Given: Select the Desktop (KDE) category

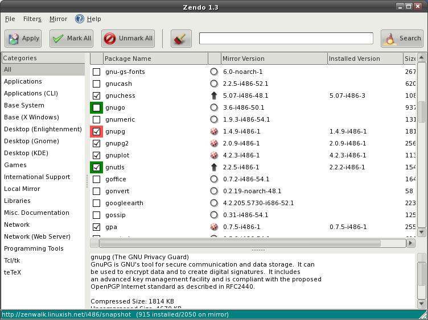Looking at the screenshot, I should (43, 153).
